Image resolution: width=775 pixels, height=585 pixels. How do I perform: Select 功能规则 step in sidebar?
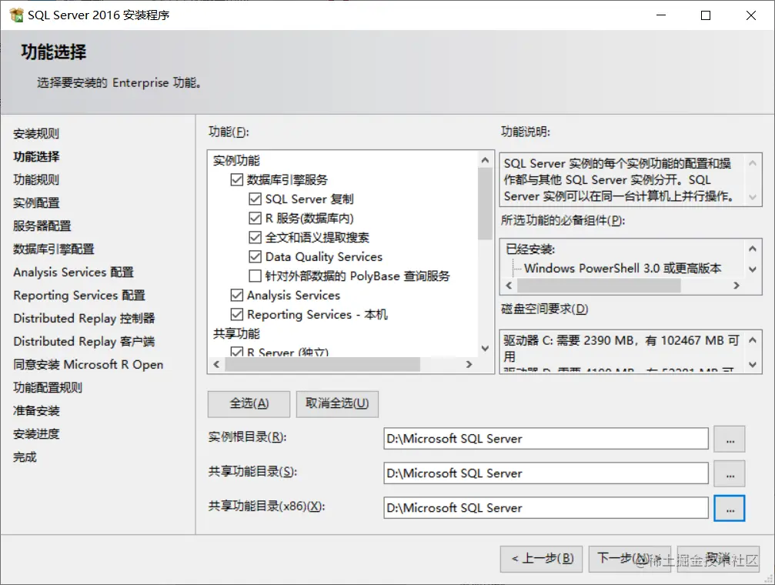36,180
